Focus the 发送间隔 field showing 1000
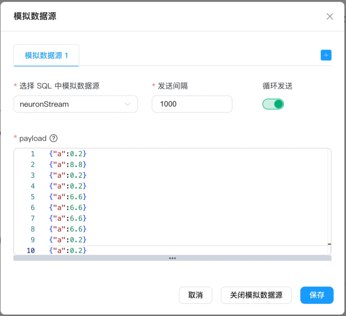The width and height of the screenshot is (346, 316). tap(192, 104)
